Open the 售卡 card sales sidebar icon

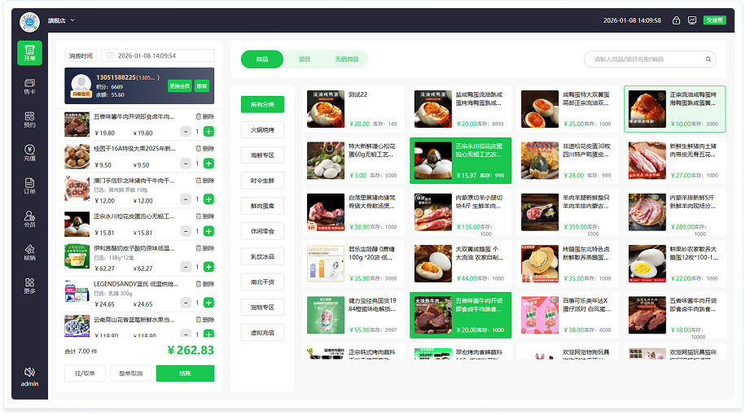pos(29,85)
